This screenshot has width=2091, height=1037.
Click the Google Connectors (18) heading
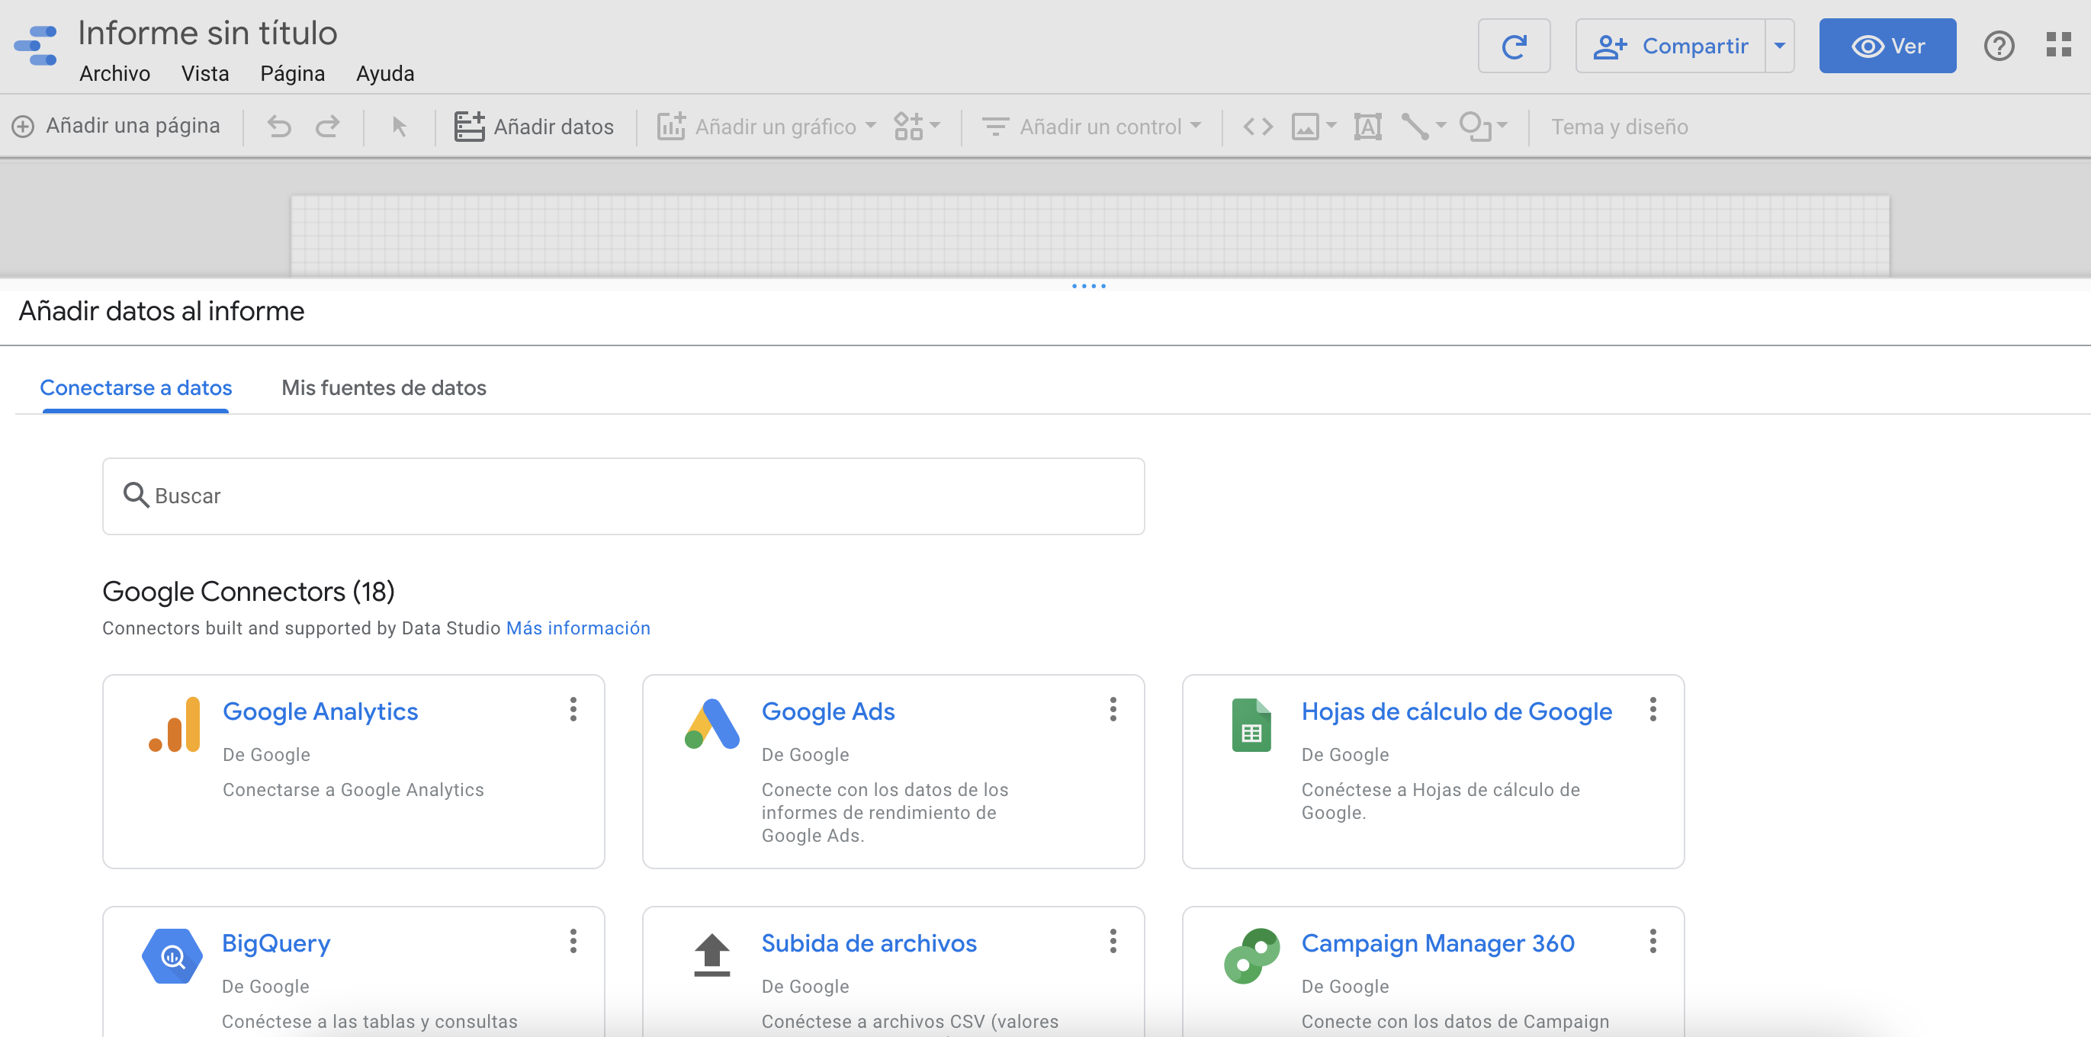point(249,592)
